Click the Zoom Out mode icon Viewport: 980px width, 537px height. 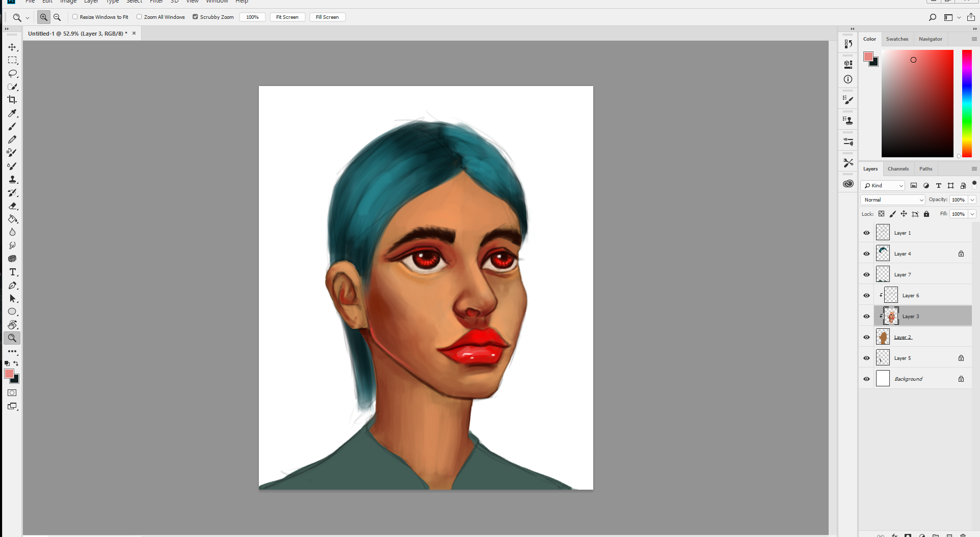(x=57, y=17)
